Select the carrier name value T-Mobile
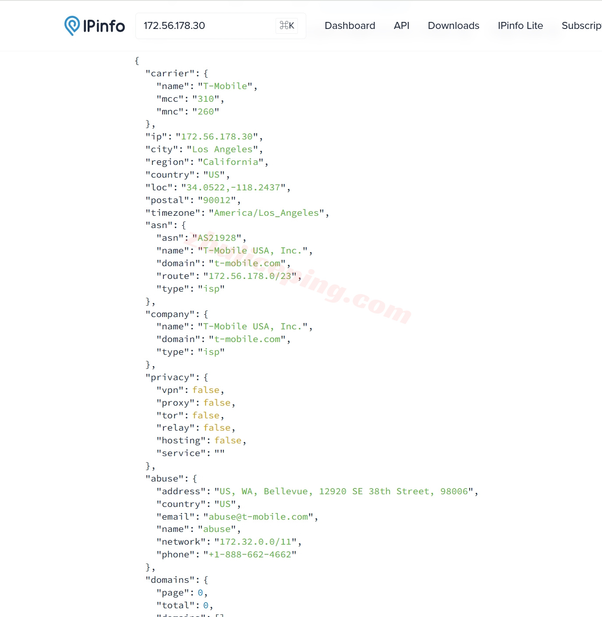 point(225,86)
